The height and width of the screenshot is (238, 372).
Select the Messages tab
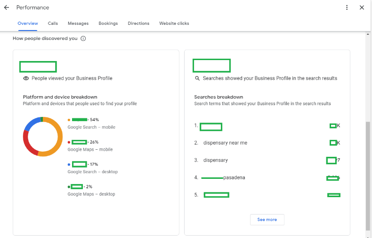coord(78,23)
